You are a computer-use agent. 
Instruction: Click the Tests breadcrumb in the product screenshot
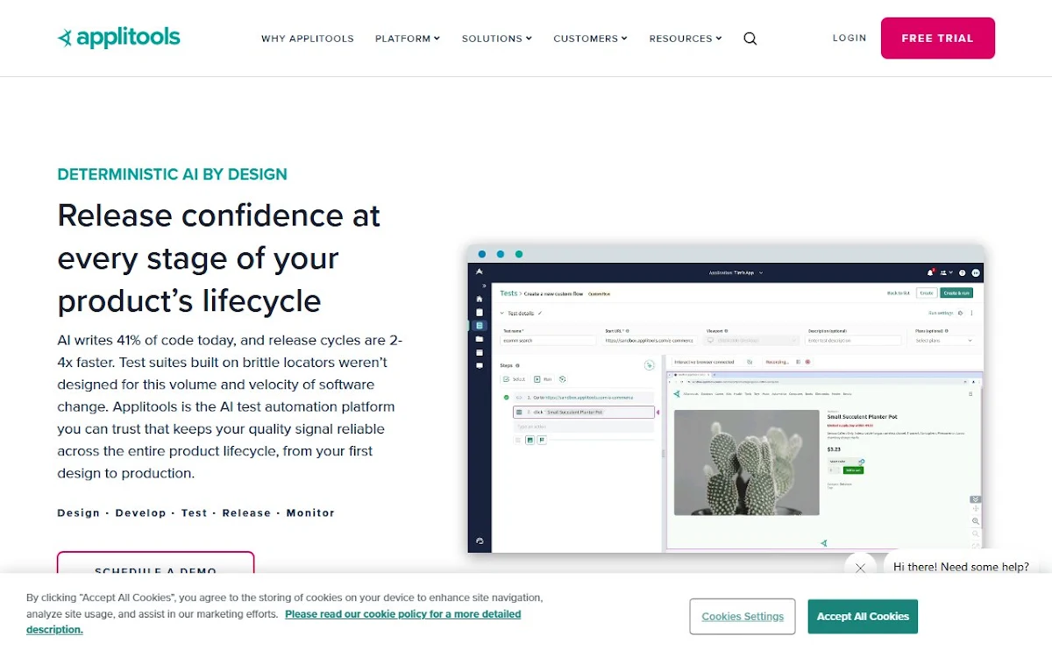[508, 293]
